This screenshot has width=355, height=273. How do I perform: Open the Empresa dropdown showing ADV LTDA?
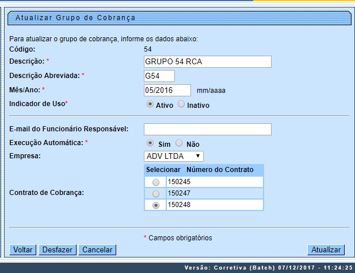174,156
